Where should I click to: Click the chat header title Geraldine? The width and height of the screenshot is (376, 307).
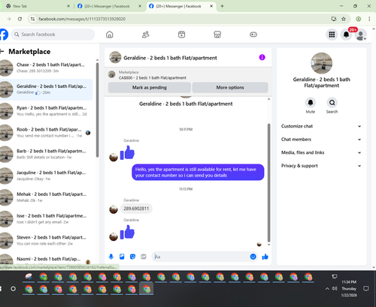[x=170, y=58]
